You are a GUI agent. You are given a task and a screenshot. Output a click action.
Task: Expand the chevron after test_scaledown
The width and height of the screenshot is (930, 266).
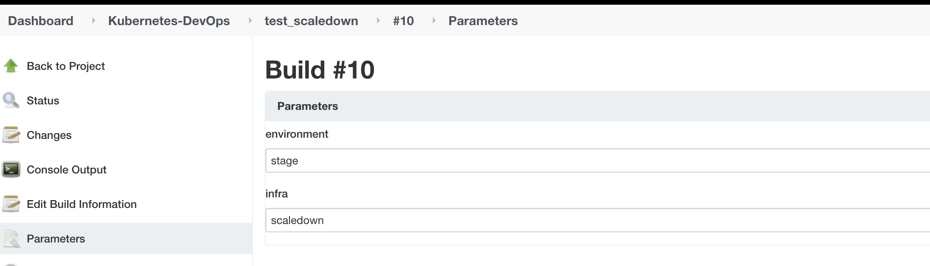tap(378, 21)
